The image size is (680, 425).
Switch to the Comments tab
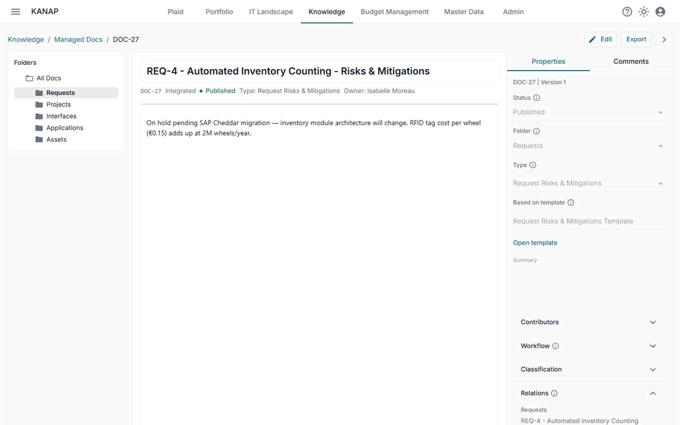click(x=631, y=61)
